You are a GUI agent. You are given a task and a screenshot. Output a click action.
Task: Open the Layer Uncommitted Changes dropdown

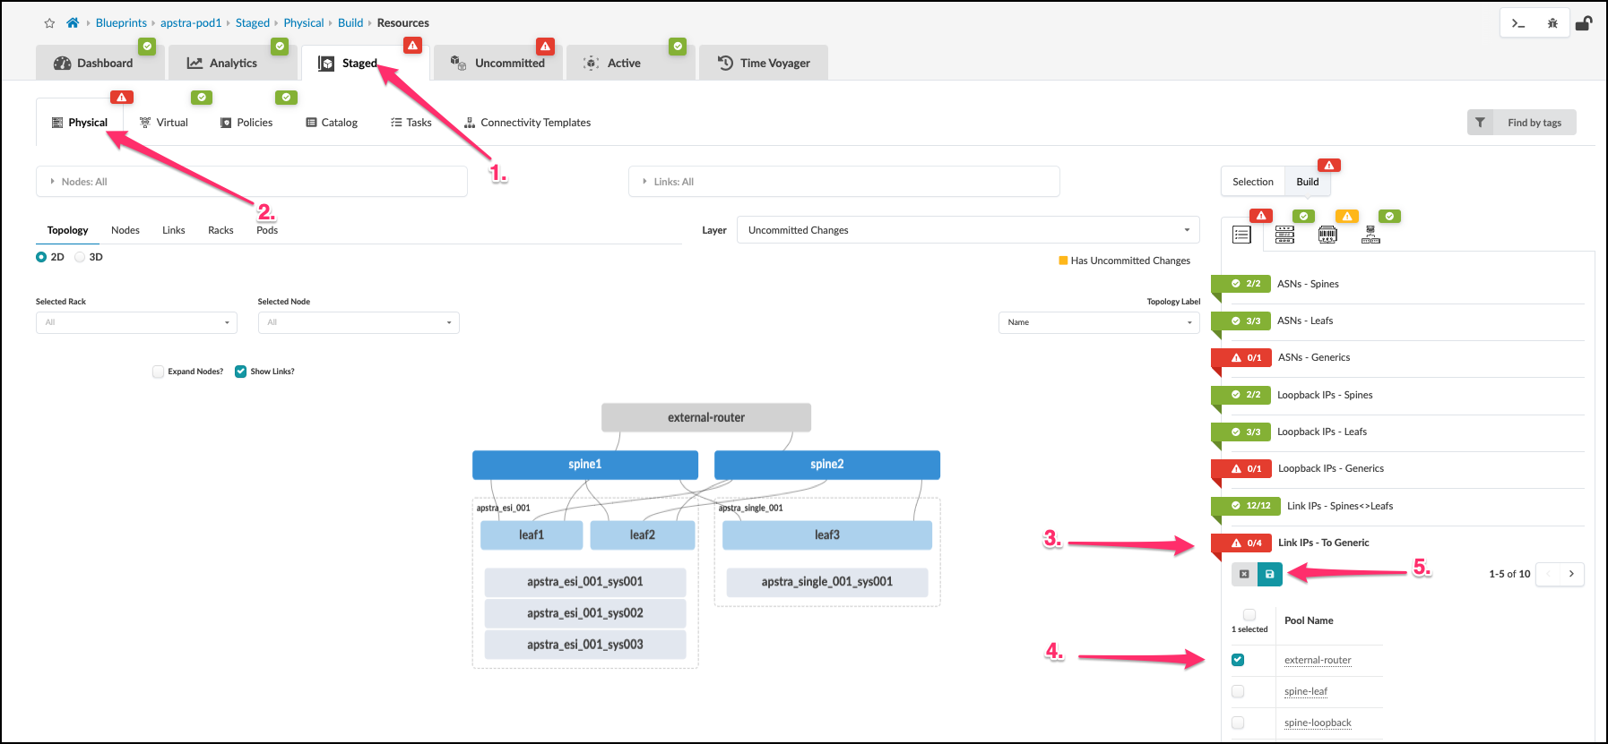[968, 230]
